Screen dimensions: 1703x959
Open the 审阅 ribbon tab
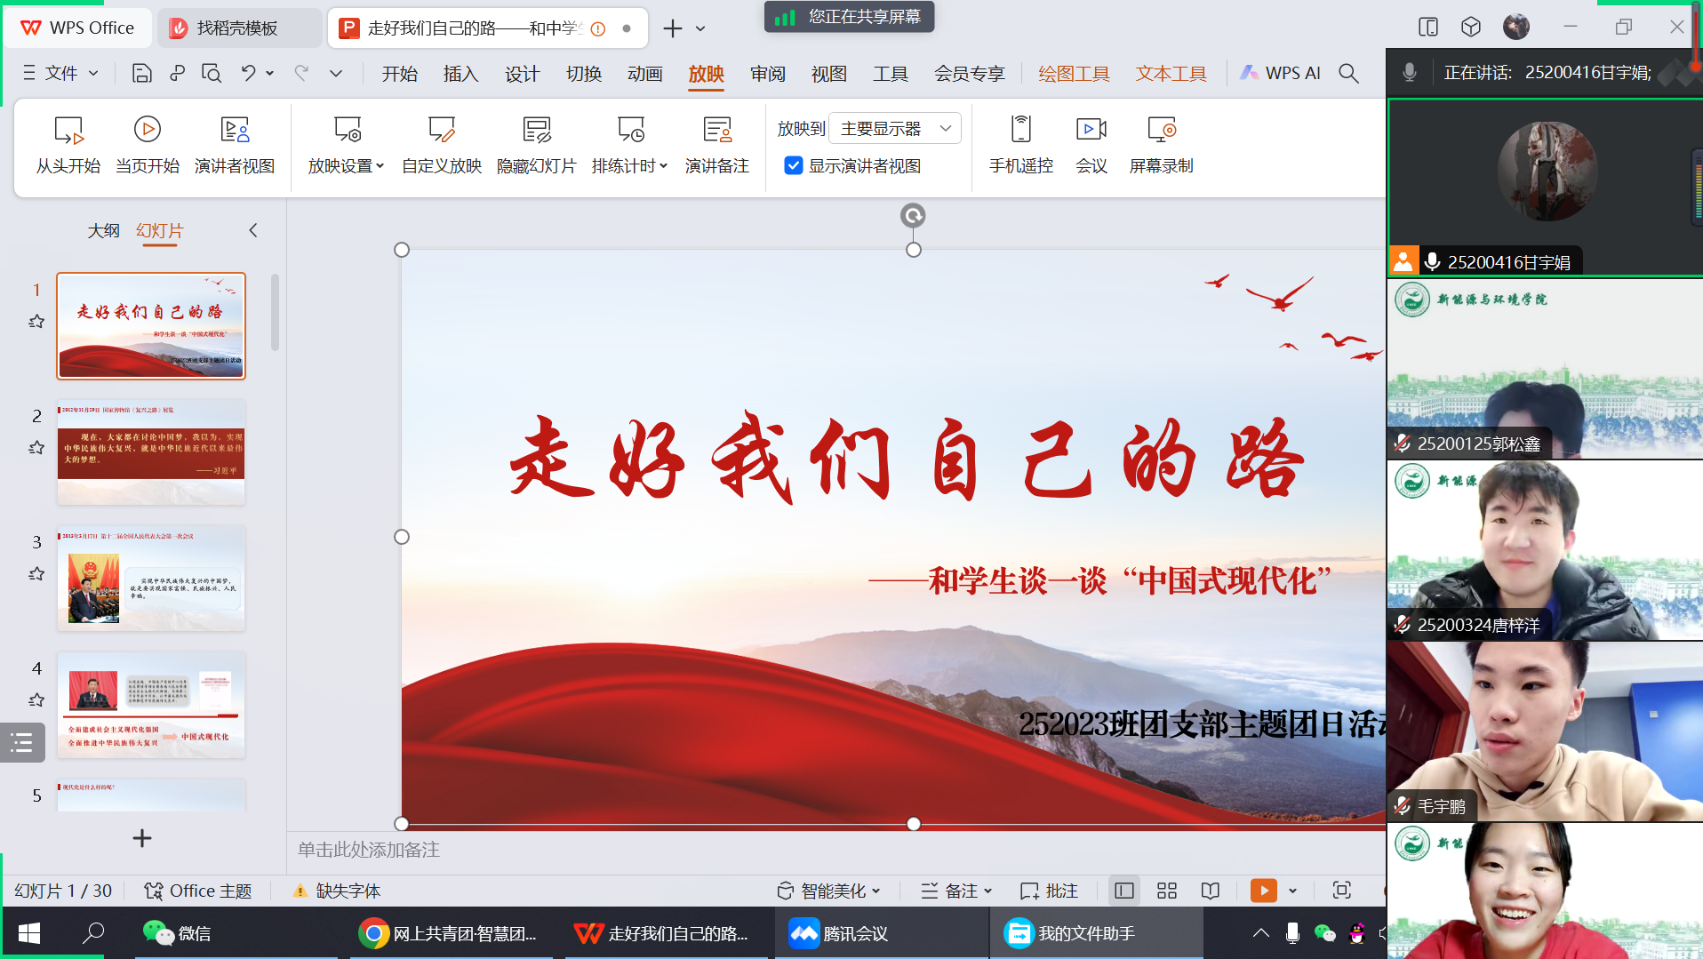[767, 74]
